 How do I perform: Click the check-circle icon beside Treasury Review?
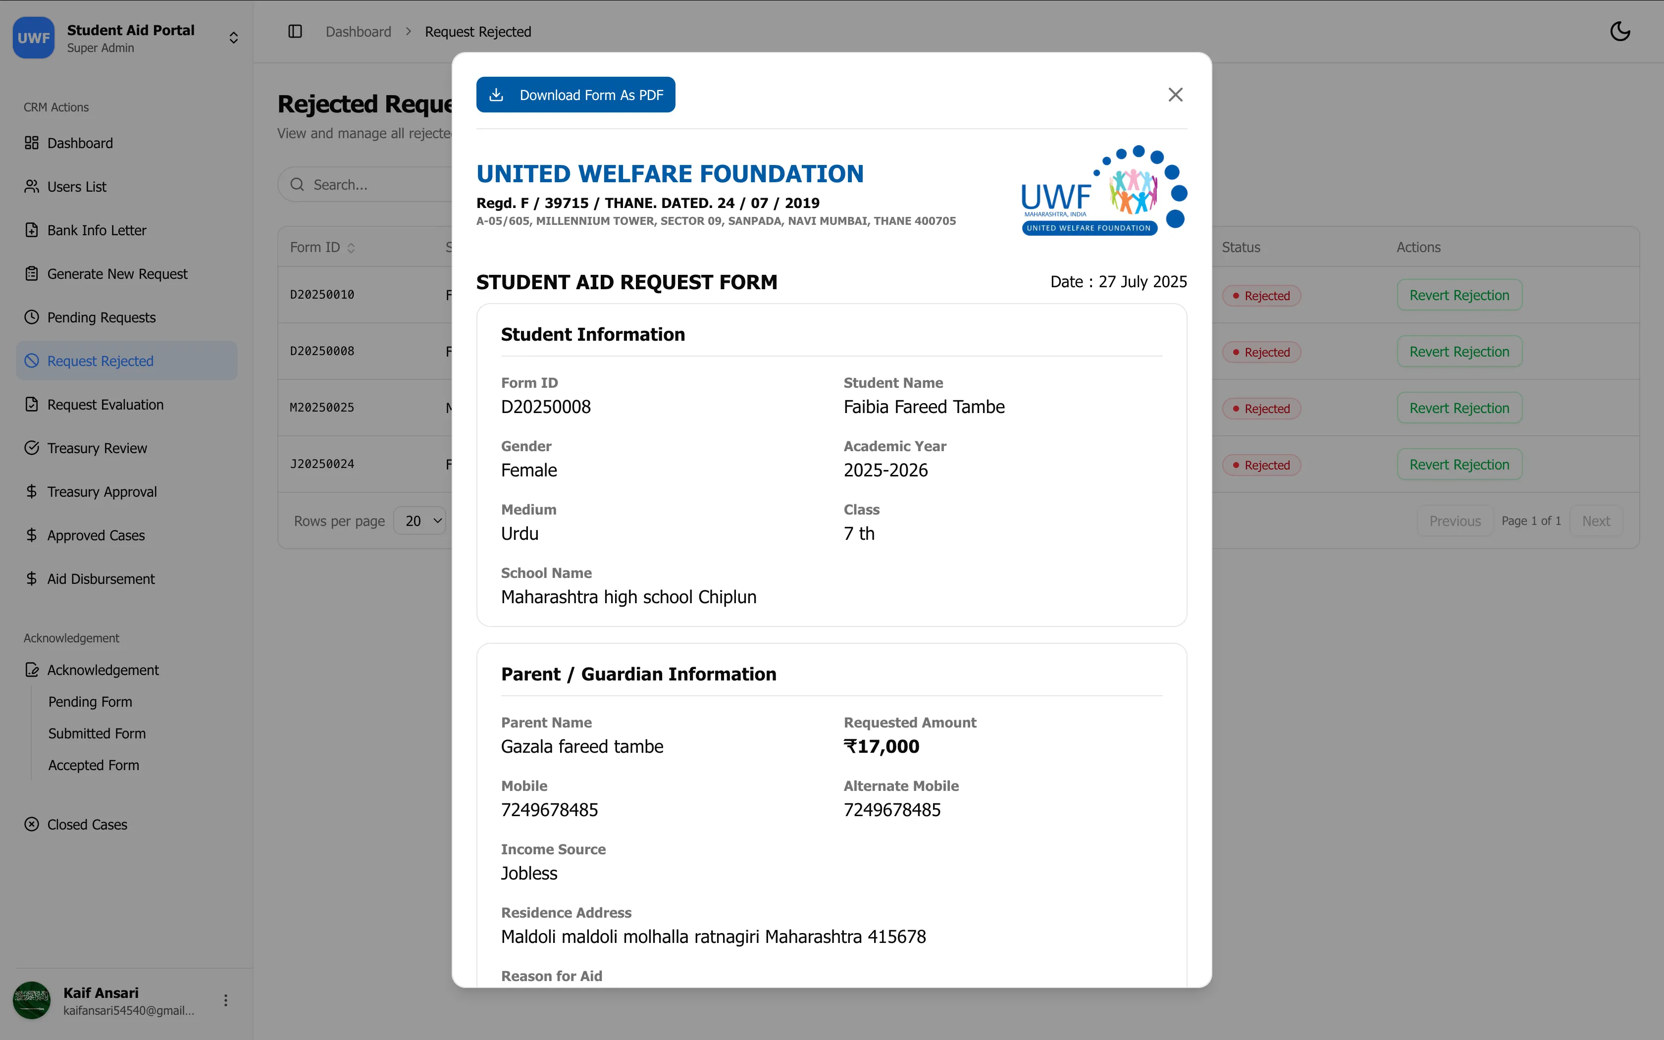(32, 448)
